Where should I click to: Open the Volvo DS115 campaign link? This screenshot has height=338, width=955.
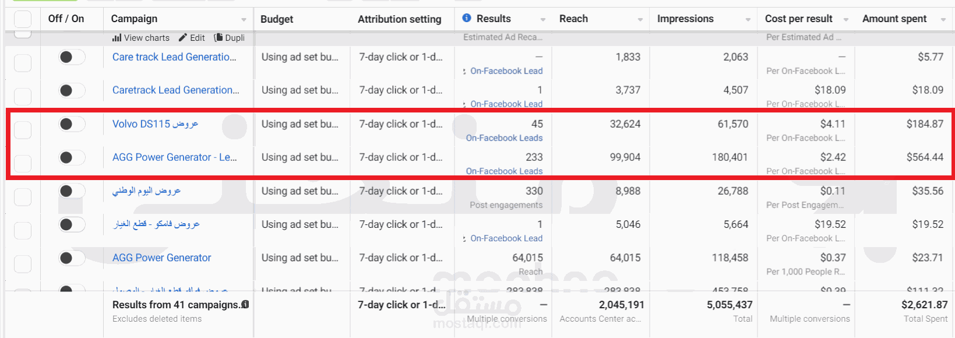(x=156, y=124)
